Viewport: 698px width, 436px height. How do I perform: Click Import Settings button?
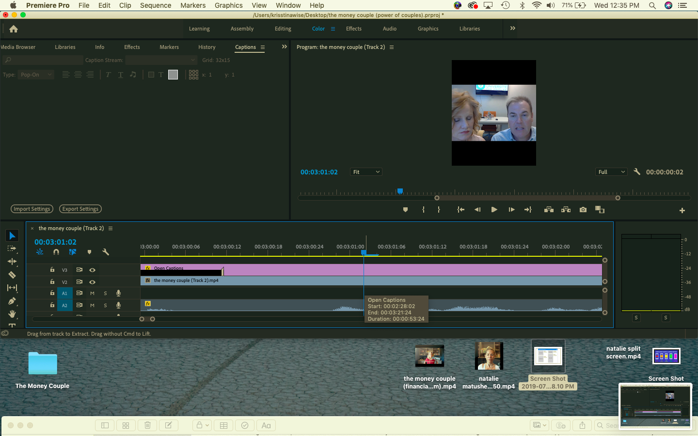coord(32,209)
